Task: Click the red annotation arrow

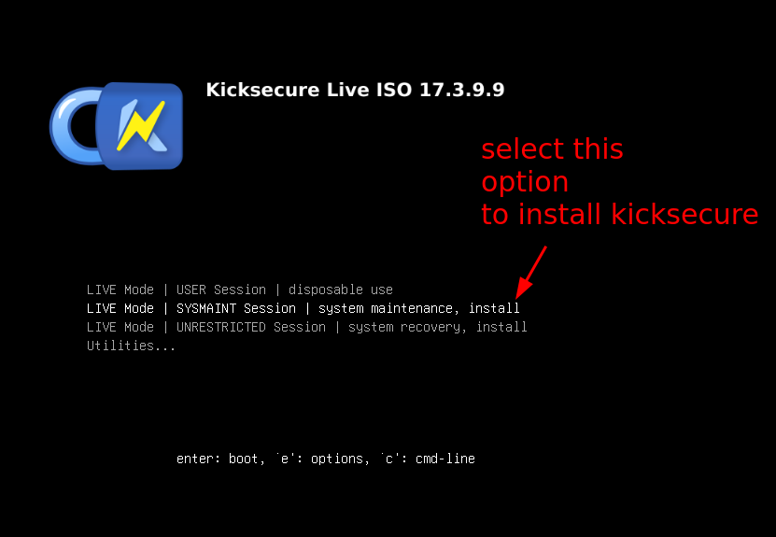Action: pos(531,272)
